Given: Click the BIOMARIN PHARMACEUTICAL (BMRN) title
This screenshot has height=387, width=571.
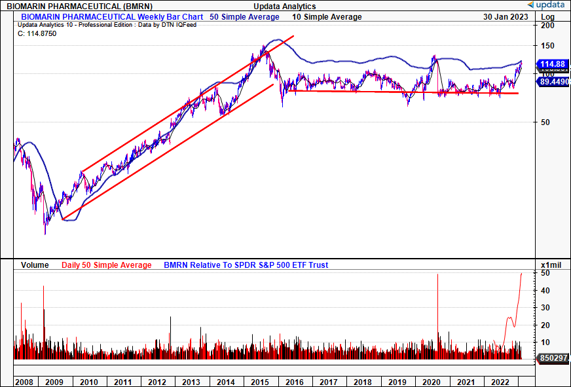Looking at the screenshot, I should coord(80,6).
